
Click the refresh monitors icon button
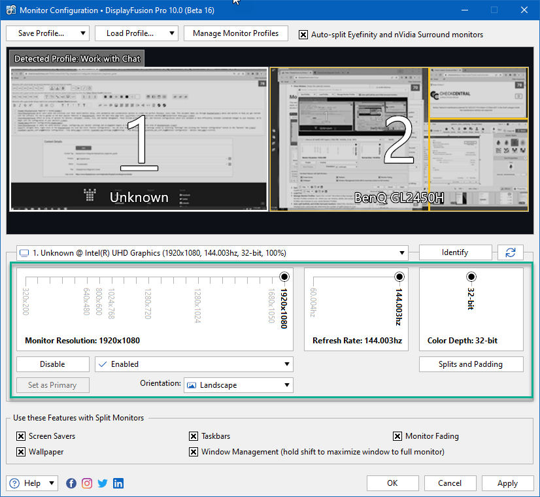511,252
